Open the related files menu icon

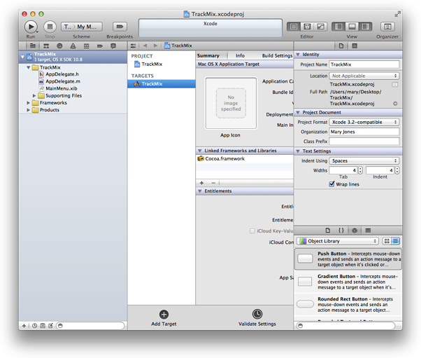click(133, 46)
